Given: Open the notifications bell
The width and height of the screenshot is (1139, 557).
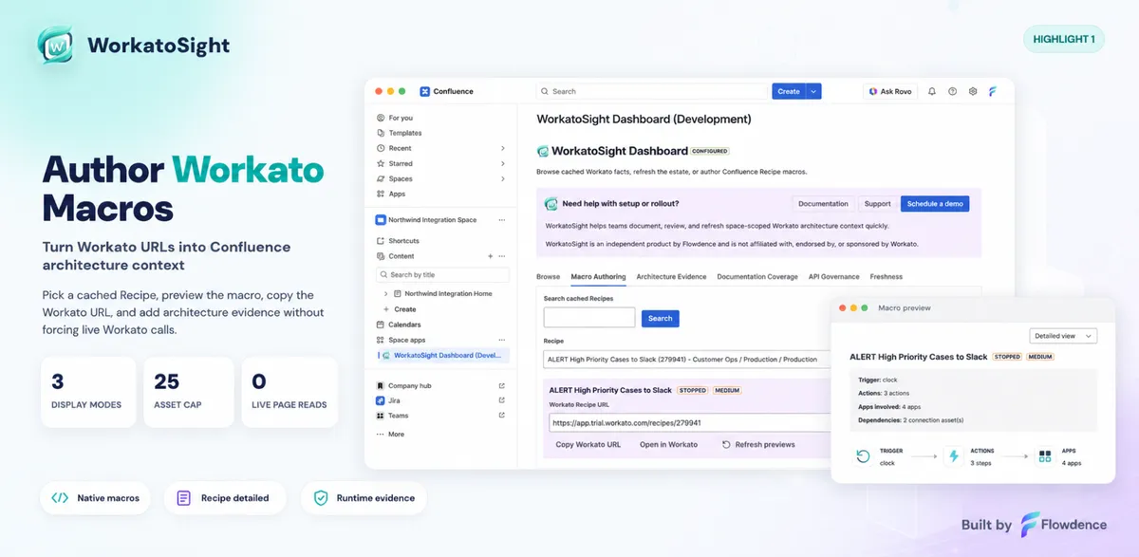Looking at the screenshot, I should [x=931, y=91].
